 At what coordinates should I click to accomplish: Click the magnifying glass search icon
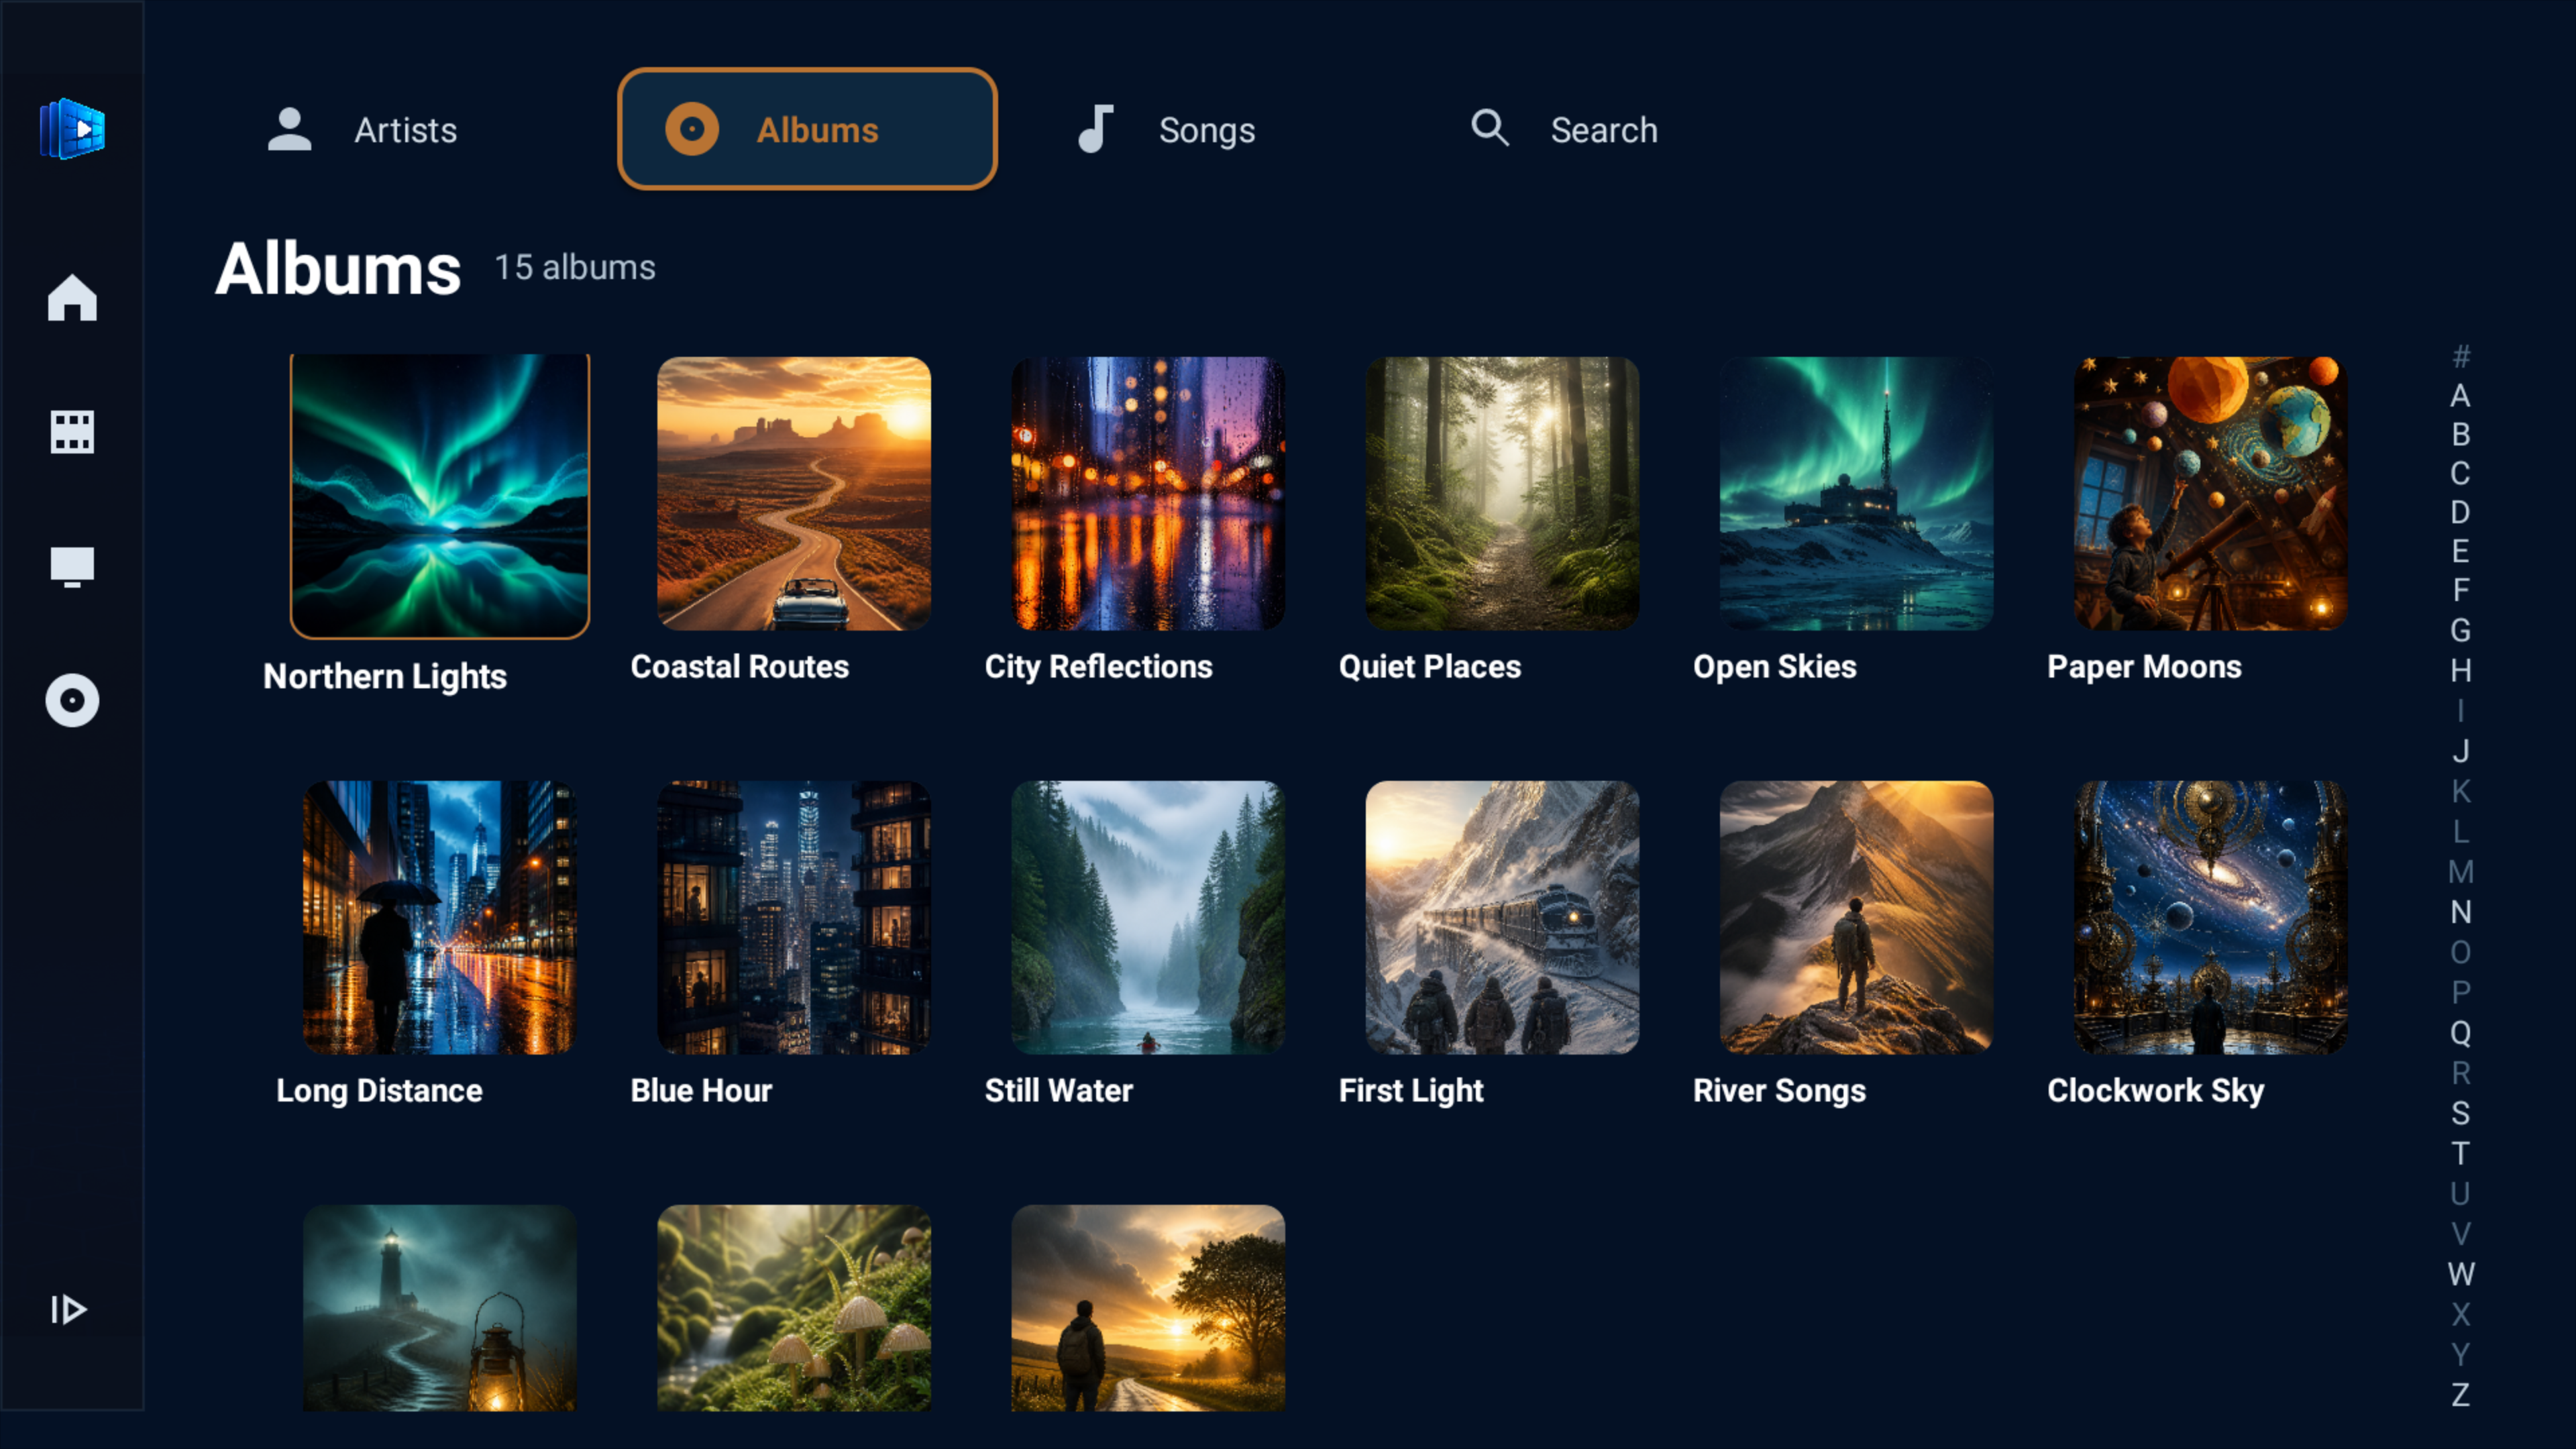[1490, 128]
